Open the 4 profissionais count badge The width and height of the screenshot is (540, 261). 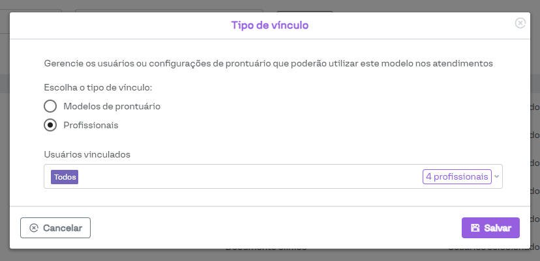457,176
